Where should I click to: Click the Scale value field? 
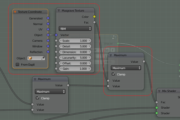75,41
